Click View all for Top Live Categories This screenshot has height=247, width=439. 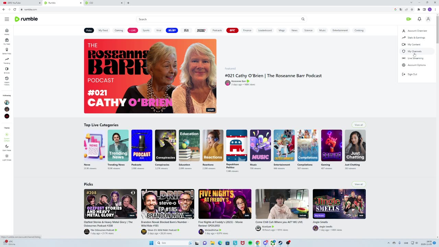tap(359, 125)
